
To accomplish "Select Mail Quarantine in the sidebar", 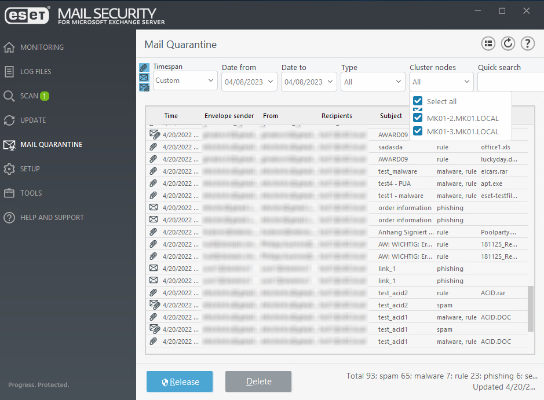I will [x=52, y=144].
